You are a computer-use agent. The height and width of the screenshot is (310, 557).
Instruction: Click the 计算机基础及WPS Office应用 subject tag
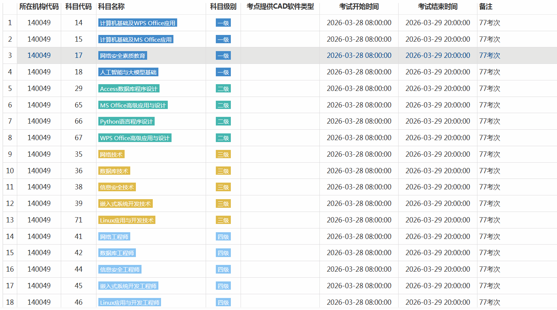(137, 23)
